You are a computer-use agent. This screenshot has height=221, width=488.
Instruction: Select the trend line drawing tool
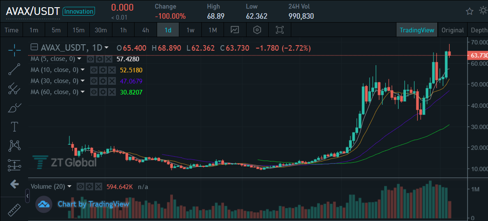[14, 69]
